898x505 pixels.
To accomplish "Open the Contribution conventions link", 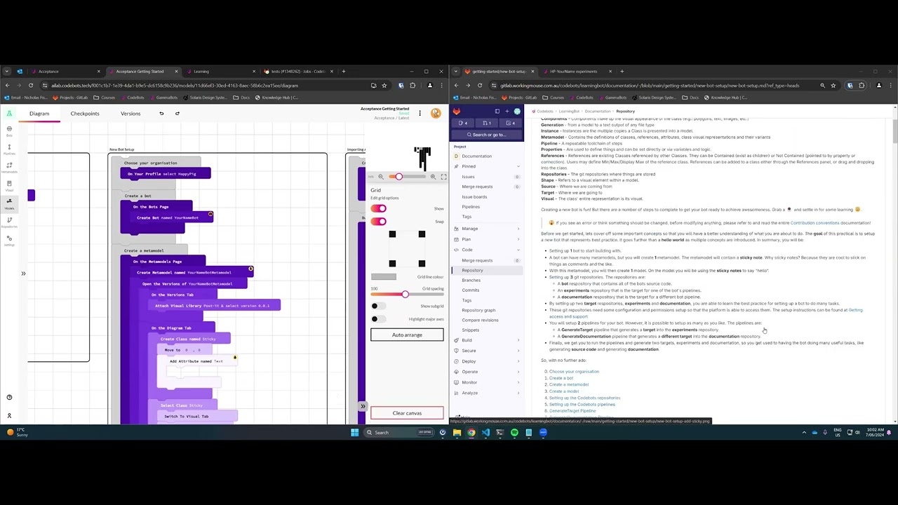I will tap(815, 223).
